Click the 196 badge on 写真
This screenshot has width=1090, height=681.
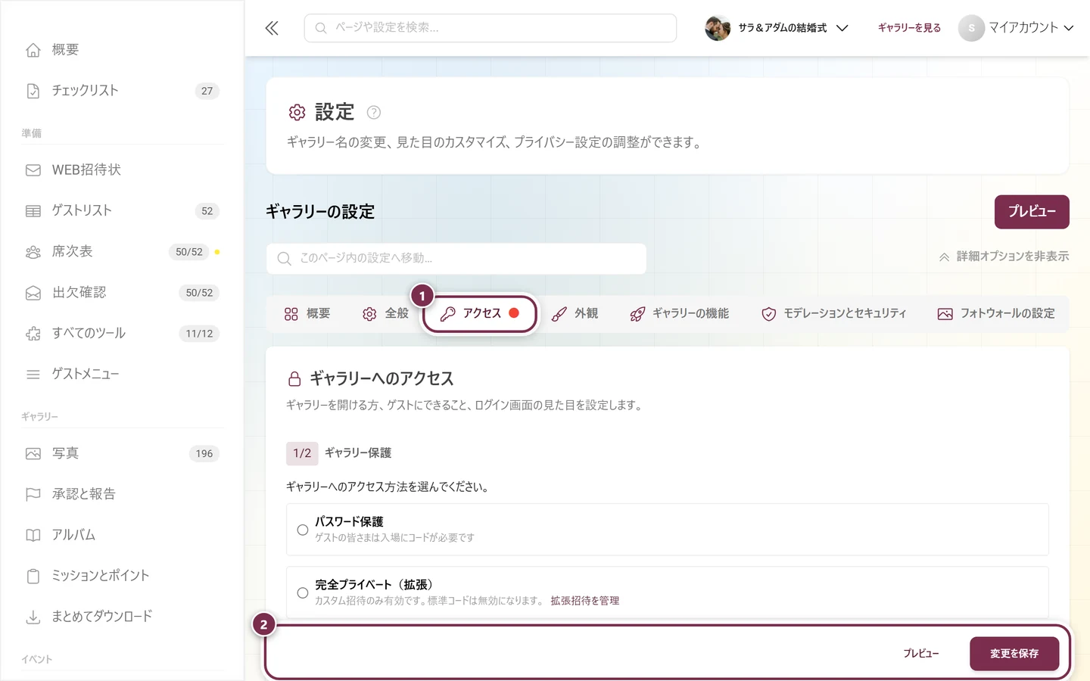[204, 454]
